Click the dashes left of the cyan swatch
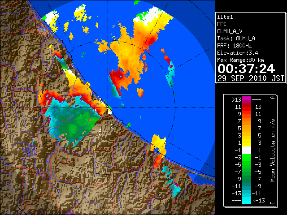 pyautogui.click(x=236, y=201)
